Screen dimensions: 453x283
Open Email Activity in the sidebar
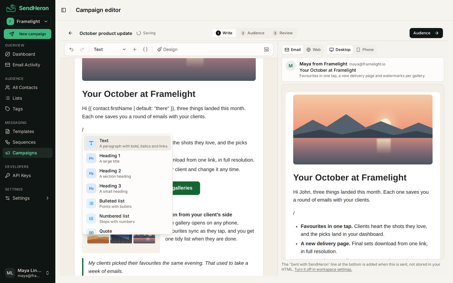pyautogui.click(x=27, y=65)
